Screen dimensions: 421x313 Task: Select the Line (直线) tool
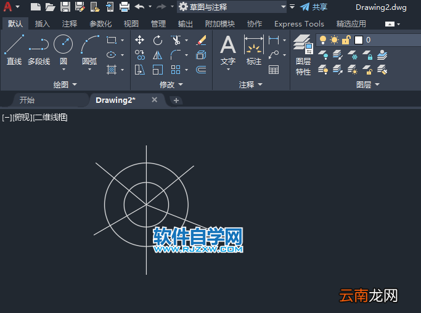coord(14,50)
